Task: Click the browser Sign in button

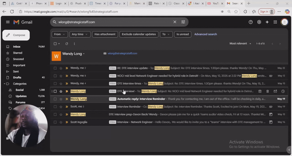Action: (x=267, y=11)
